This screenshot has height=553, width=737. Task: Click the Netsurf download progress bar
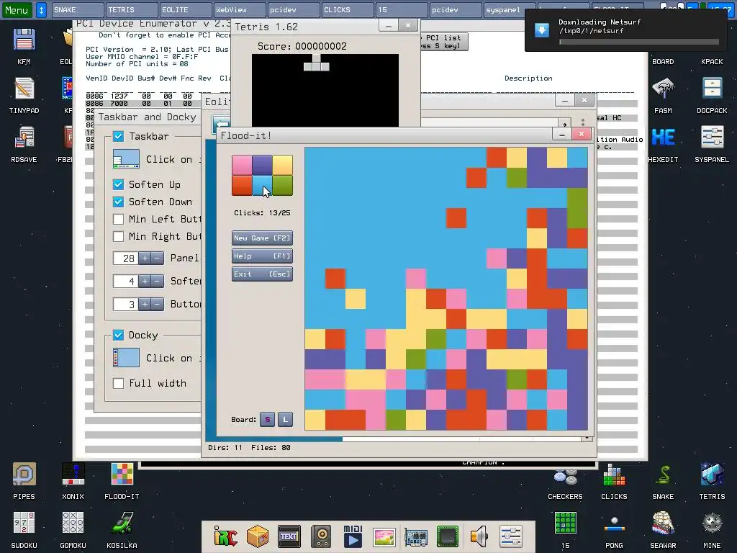(639, 42)
